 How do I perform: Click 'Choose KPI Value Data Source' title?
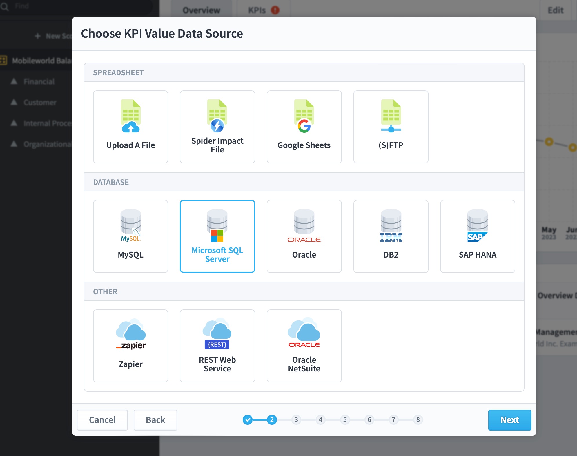(162, 34)
